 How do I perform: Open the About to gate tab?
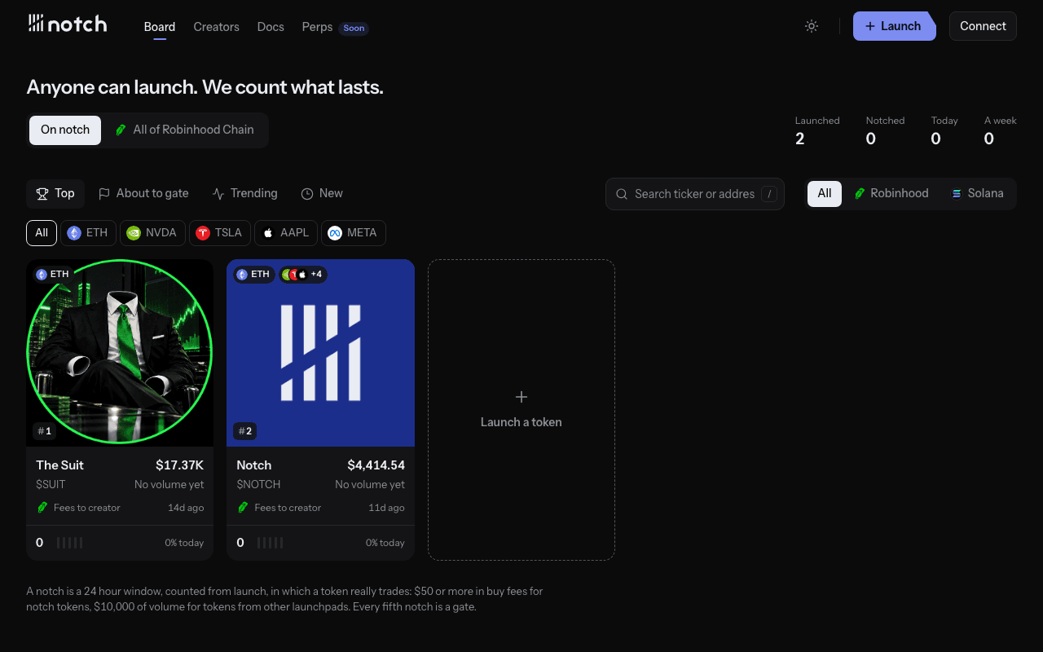143,194
